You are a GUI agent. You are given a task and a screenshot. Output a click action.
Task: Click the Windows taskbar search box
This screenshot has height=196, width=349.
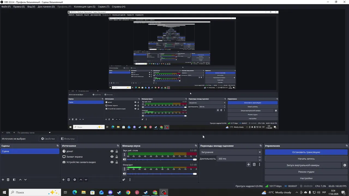(35, 192)
